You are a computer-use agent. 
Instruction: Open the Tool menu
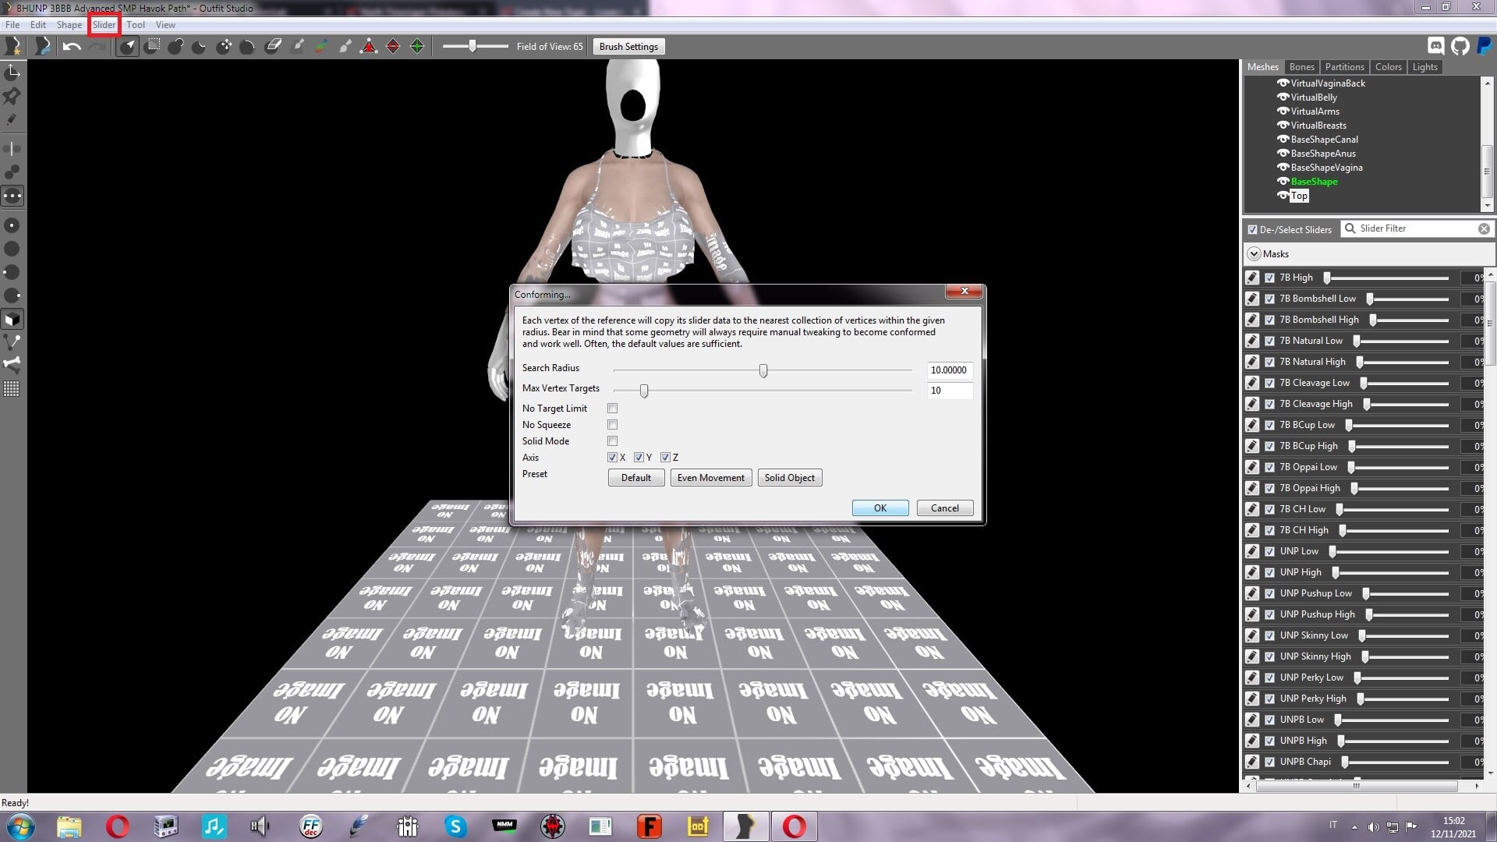click(136, 25)
